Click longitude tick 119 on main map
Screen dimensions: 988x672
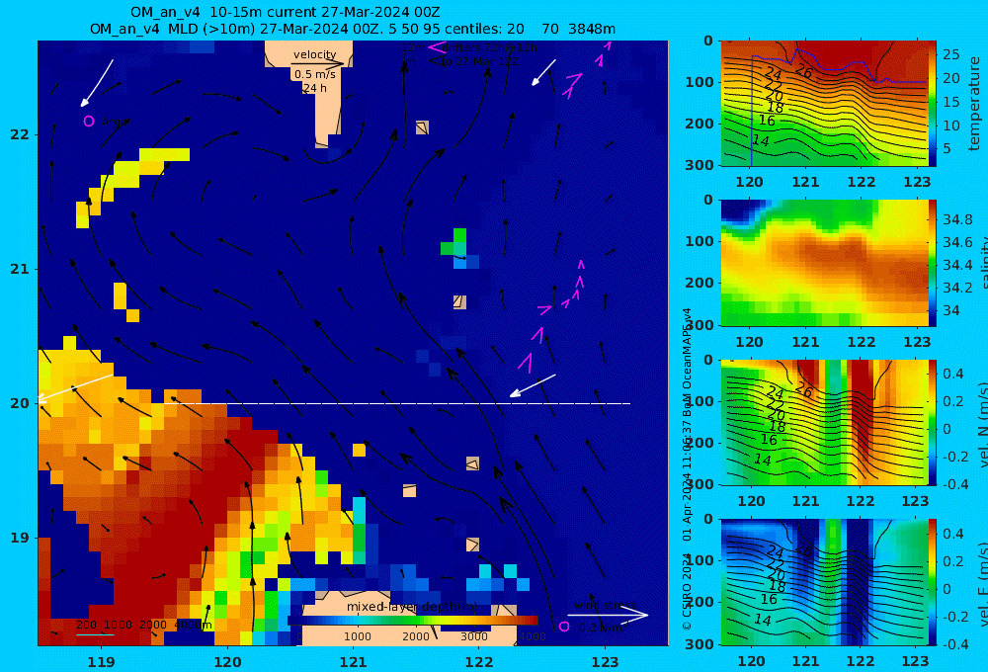pos(101,662)
